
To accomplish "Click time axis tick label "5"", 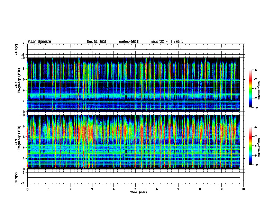I will coord(135,189).
